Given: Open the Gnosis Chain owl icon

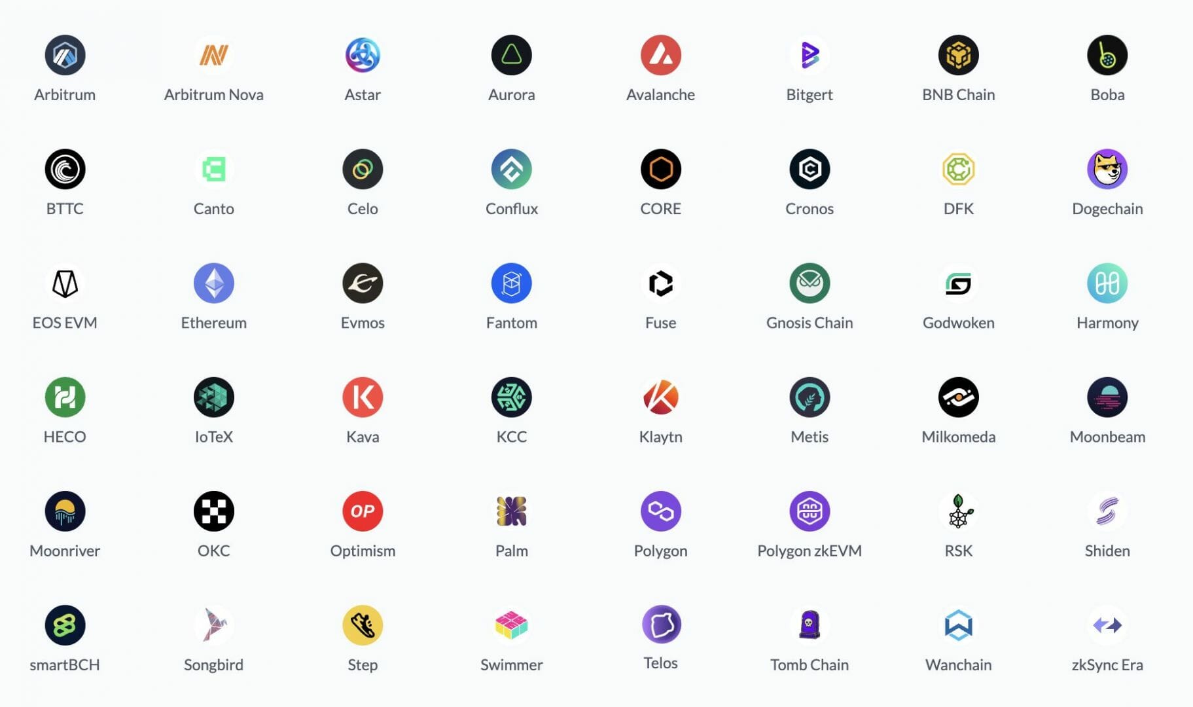Looking at the screenshot, I should (x=810, y=283).
